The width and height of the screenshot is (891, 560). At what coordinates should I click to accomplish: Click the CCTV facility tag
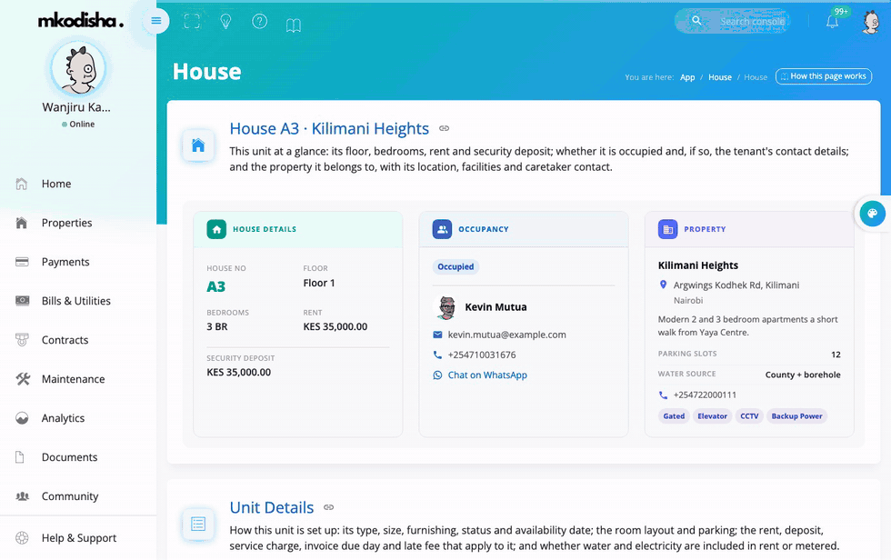tap(749, 415)
